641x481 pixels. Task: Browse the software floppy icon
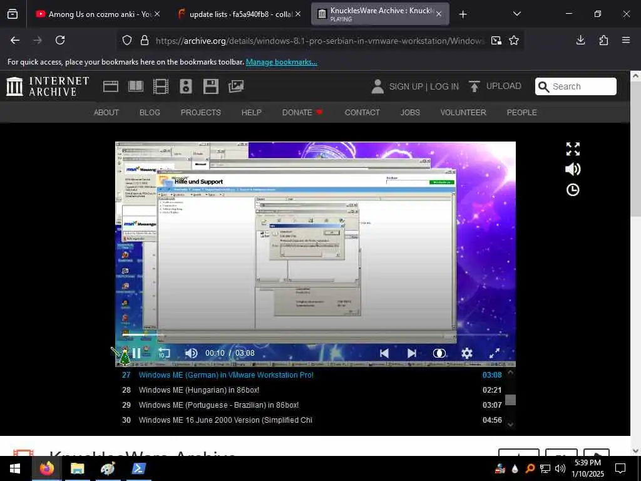click(x=211, y=86)
